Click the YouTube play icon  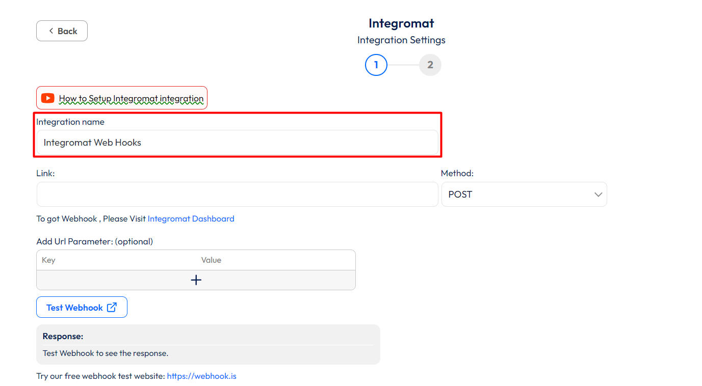48,98
